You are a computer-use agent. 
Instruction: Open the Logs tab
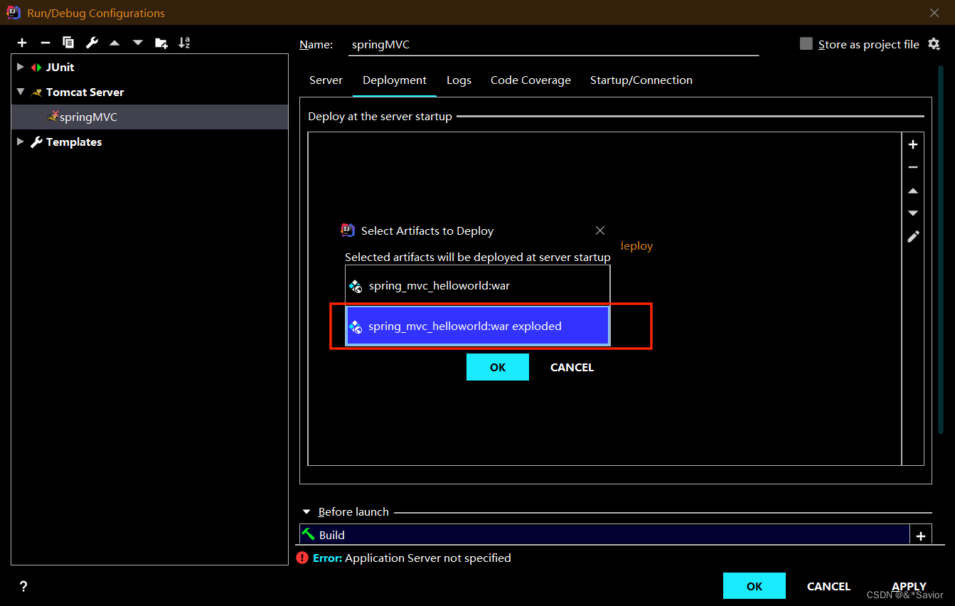click(x=459, y=80)
